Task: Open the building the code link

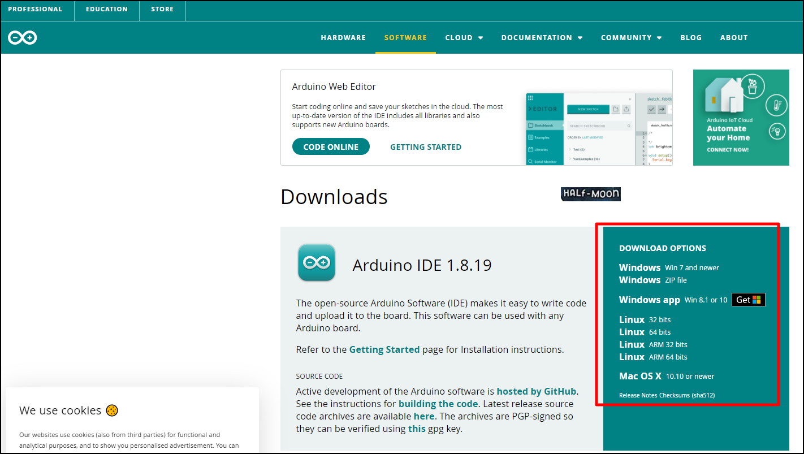Action: coord(438,404)
